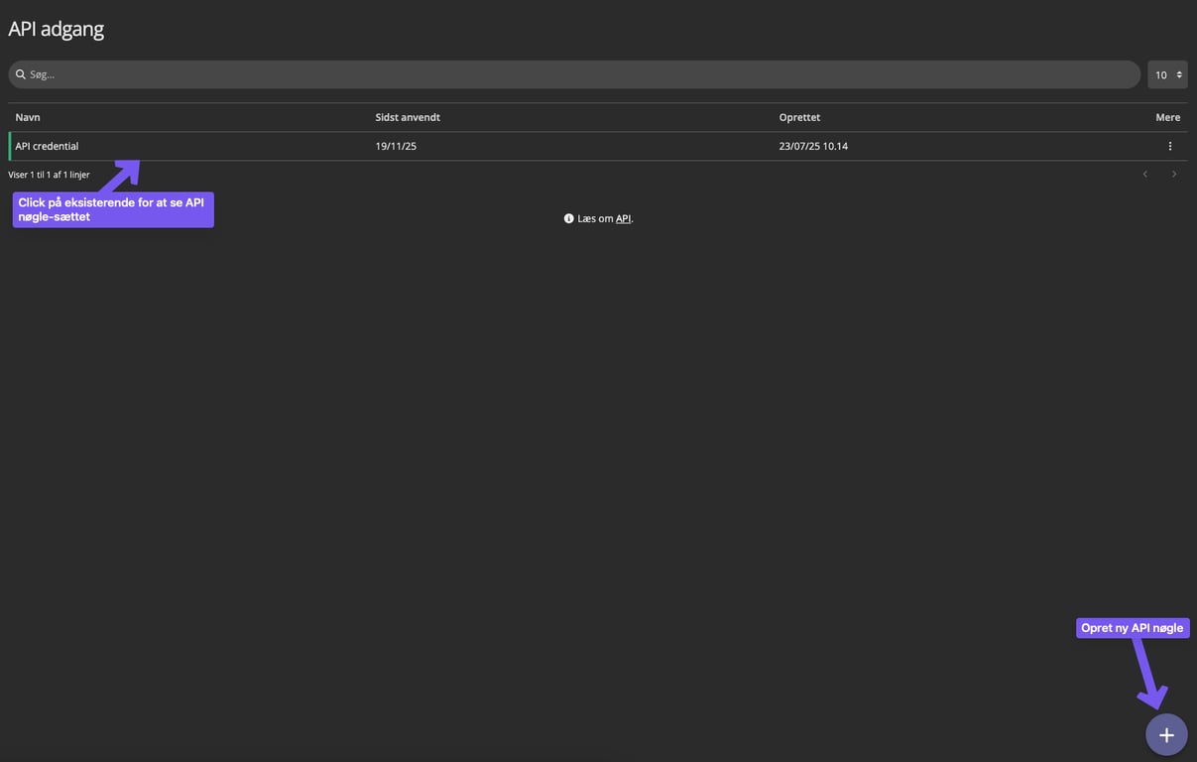Click the Mere column header
1197x762 pixels.
click(1167, 117)
